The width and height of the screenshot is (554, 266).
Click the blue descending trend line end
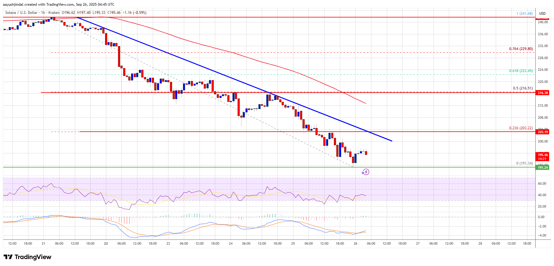click(392, 141)
